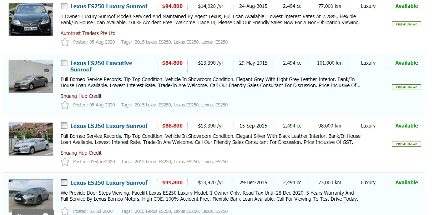This screenshot has width=434, height=215.
Task: Open the $94,800 Lexus ES250 Luxury Sunroof title
Action: [109, 6]
